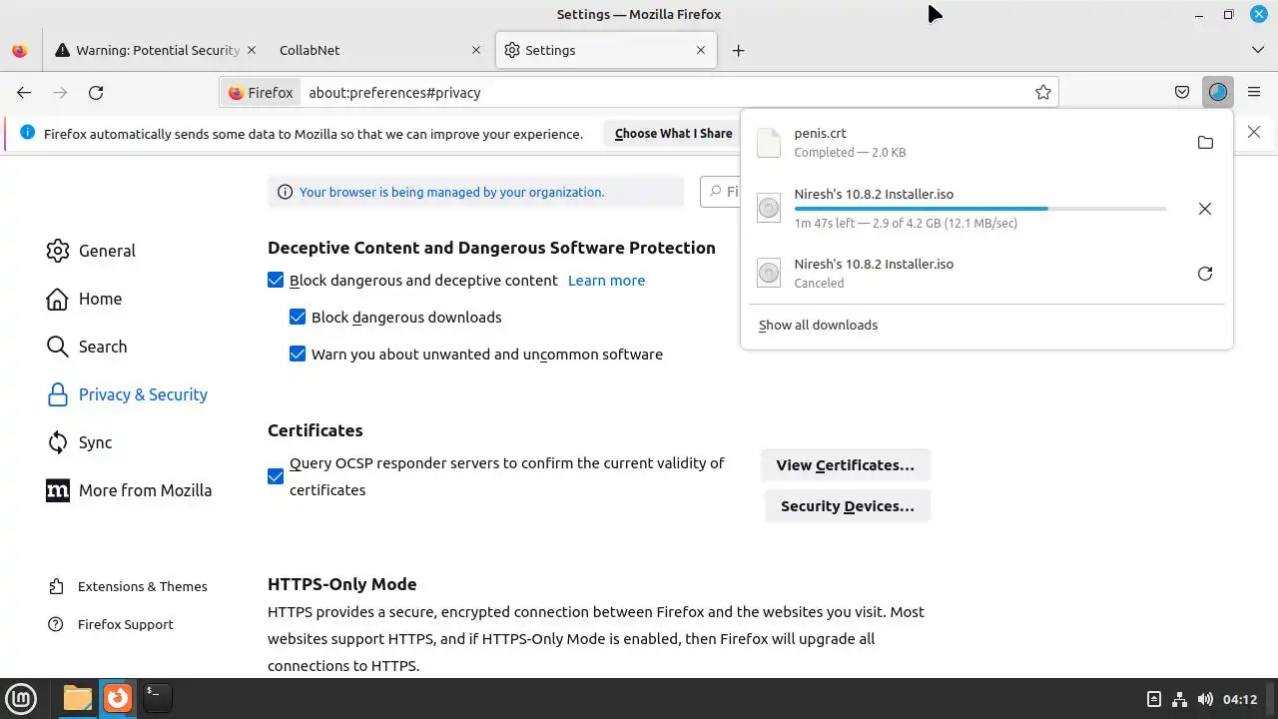This screenshot has height=719, width=1278.
Task: Bookmark this page with the star
Action: click(1043, 92)
